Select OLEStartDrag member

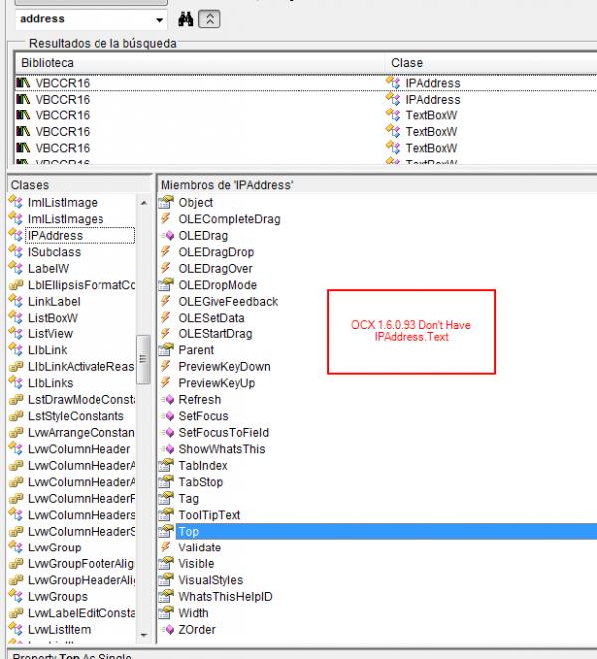point(215,334)
